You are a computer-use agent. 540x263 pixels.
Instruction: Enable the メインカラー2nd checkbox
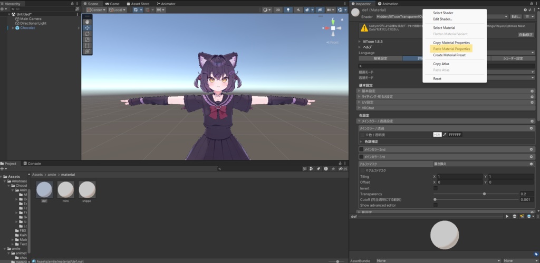(x=361, y=149)
